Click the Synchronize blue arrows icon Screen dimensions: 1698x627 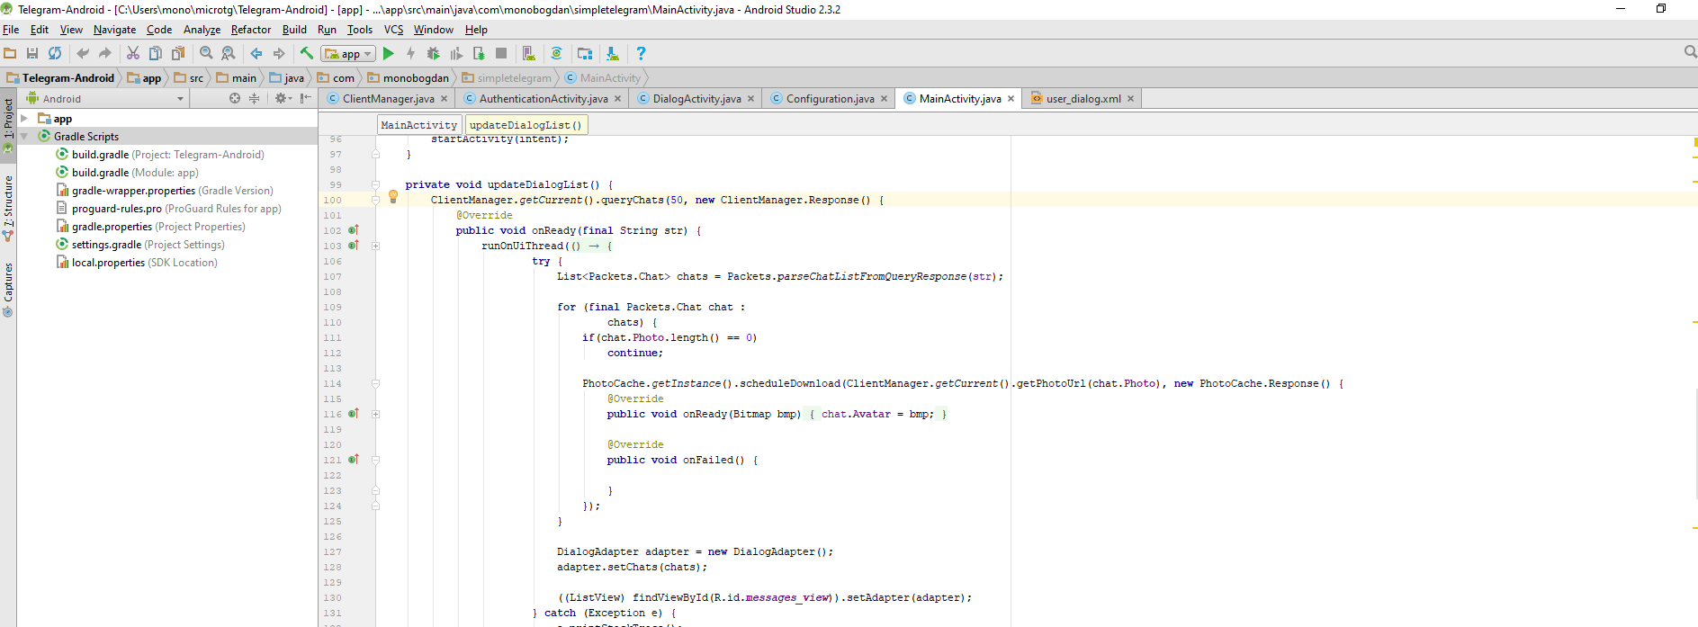55,54
